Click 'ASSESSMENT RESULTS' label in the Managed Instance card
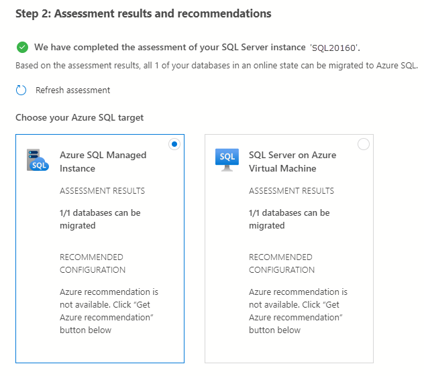This screenshot has width=424, height=376. (x=102, y=191)
